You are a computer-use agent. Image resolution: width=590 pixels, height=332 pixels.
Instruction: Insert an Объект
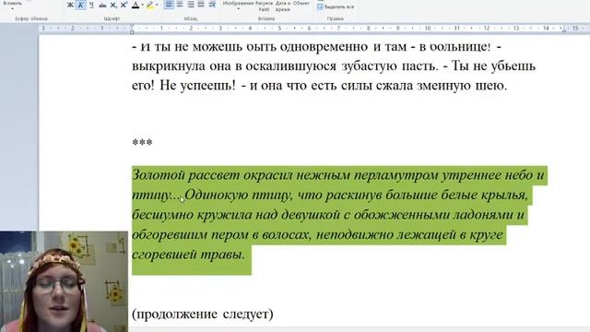(x=301, y=4)
